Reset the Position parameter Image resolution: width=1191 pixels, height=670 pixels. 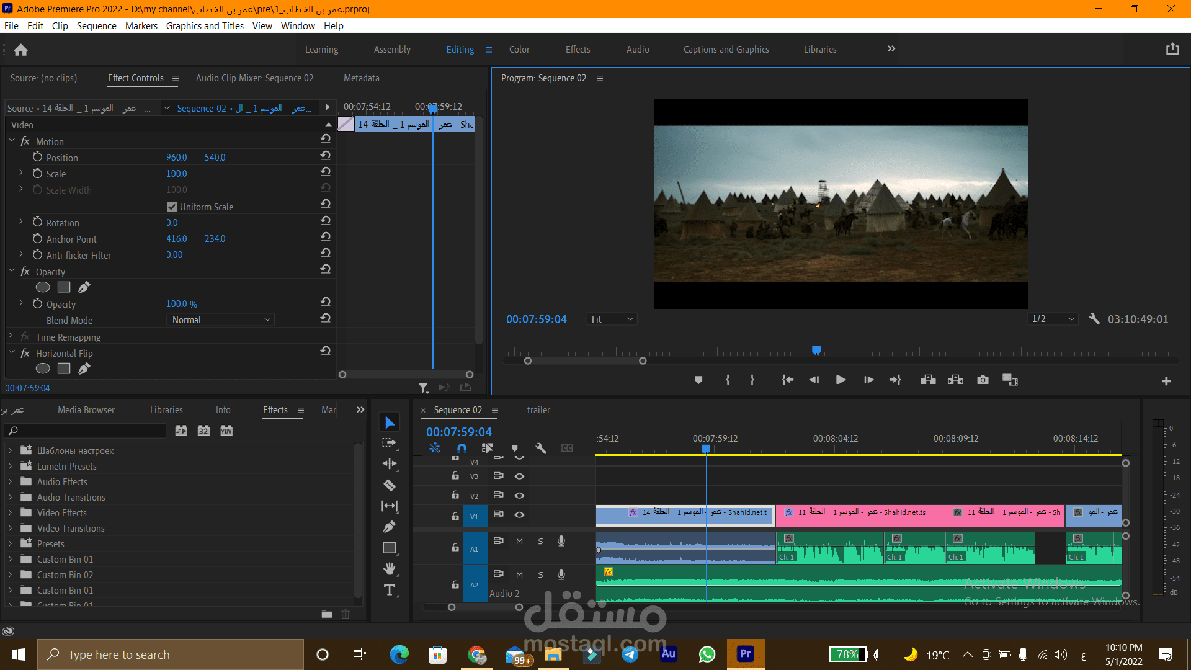pos(325,156)
